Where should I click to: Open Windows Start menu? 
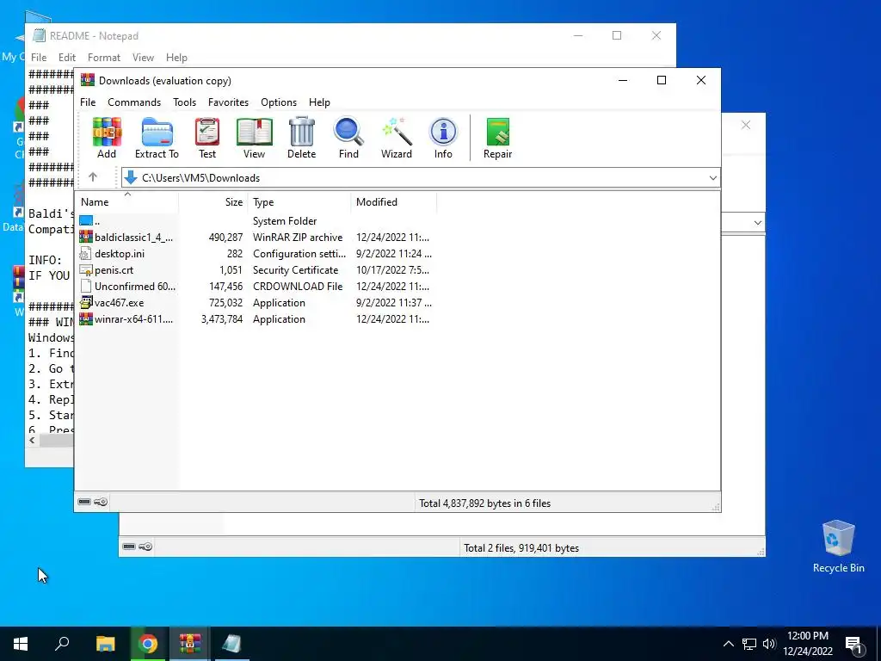pyautogui.click(x=21, y=644)
